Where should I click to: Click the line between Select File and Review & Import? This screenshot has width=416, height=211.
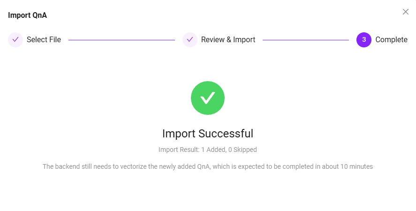click(121, 40)
